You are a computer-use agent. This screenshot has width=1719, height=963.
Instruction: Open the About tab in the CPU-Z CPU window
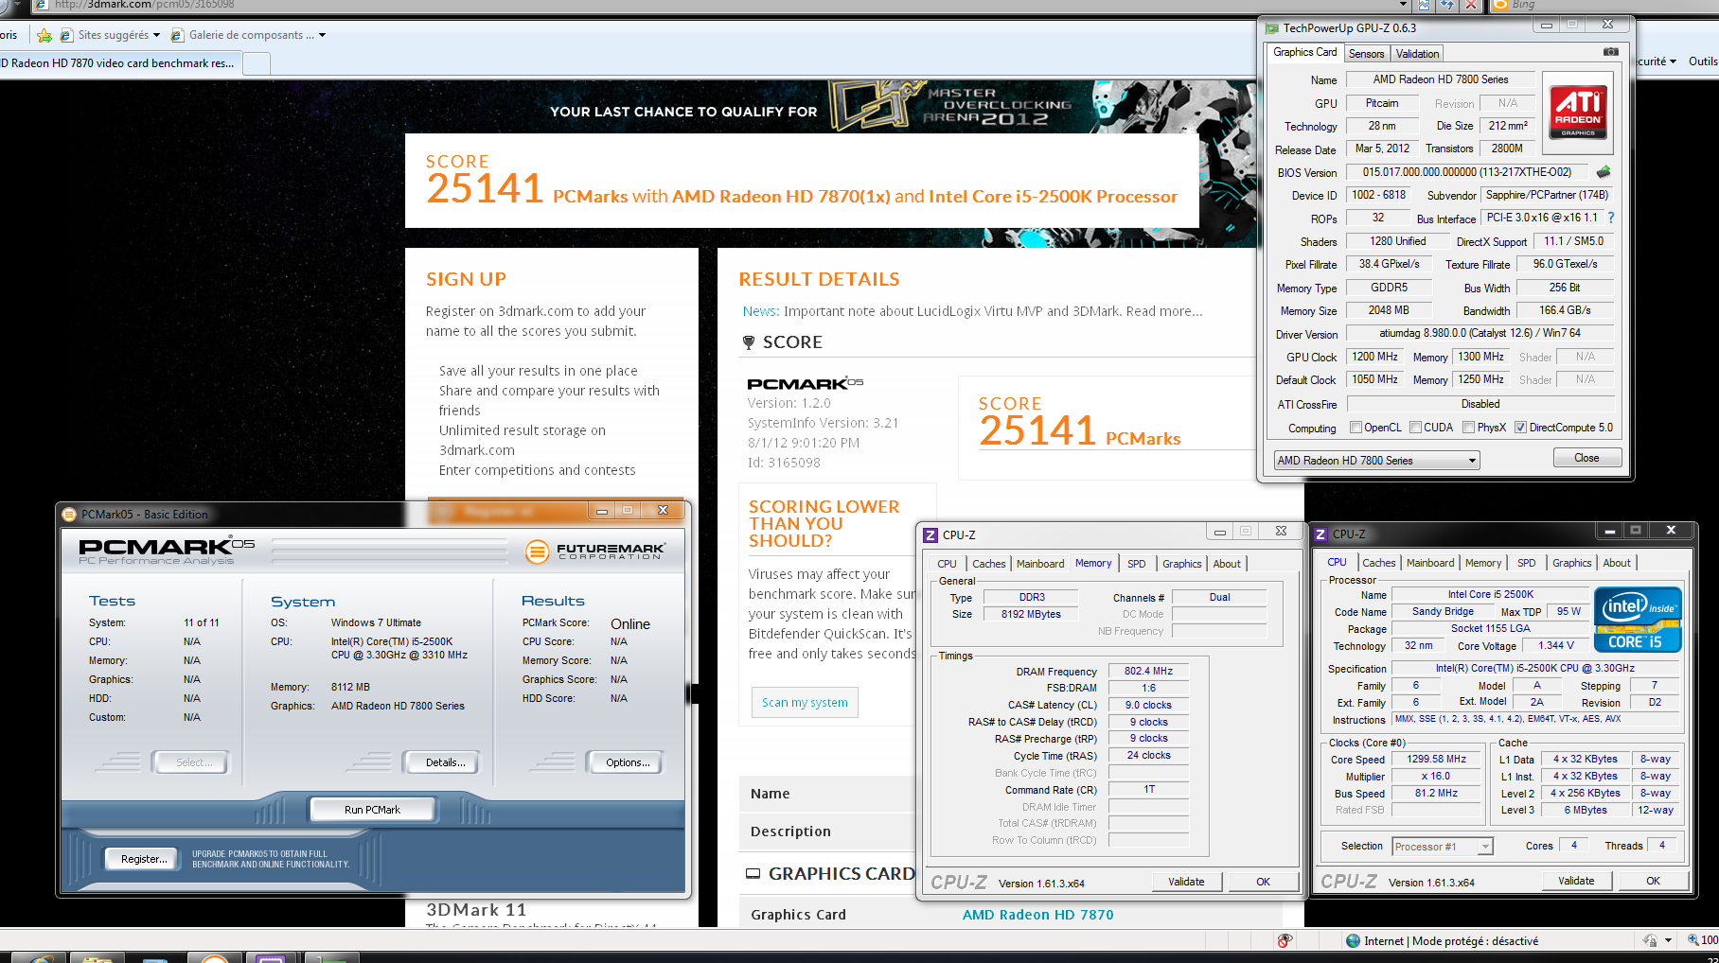[1617, 563]
